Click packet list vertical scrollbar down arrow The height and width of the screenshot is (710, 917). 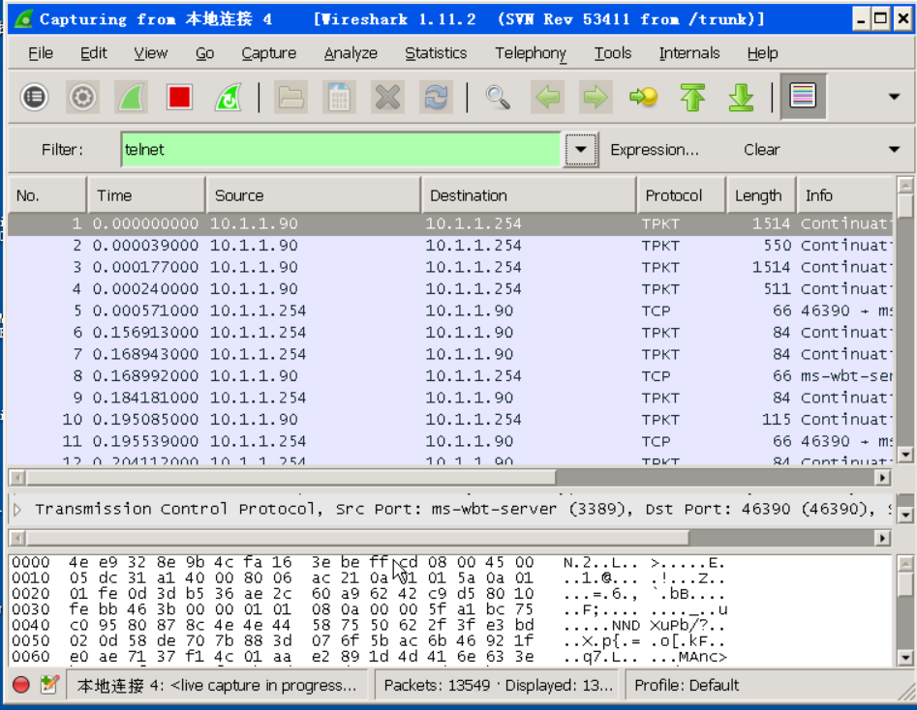point(905,455)
